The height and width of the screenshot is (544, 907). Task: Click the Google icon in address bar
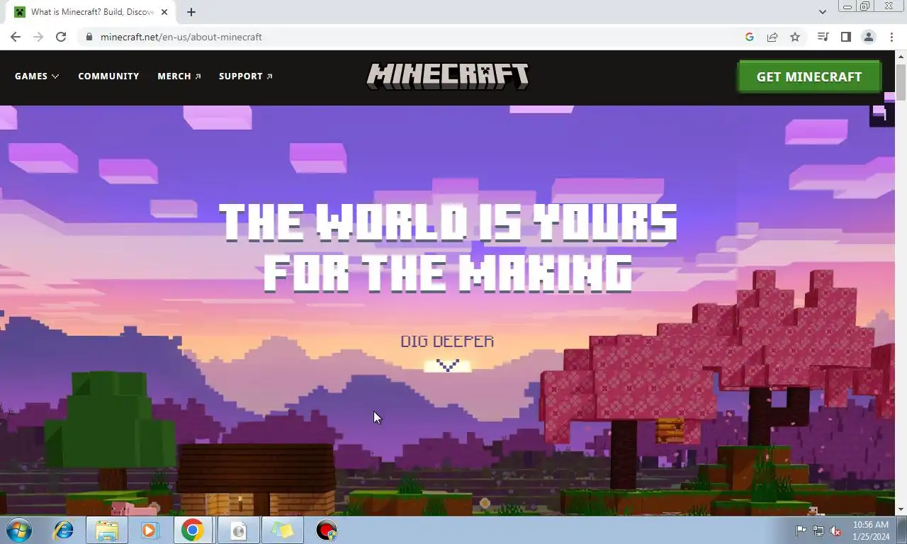(x=750, y=37)
